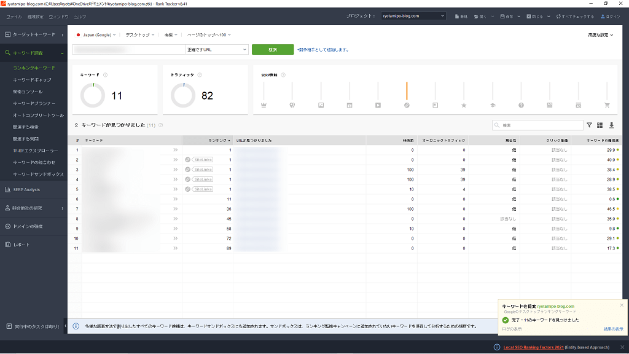Click the help icon beside トラフィック
Viewport: 629px width, 354px height.
(200, 75)
